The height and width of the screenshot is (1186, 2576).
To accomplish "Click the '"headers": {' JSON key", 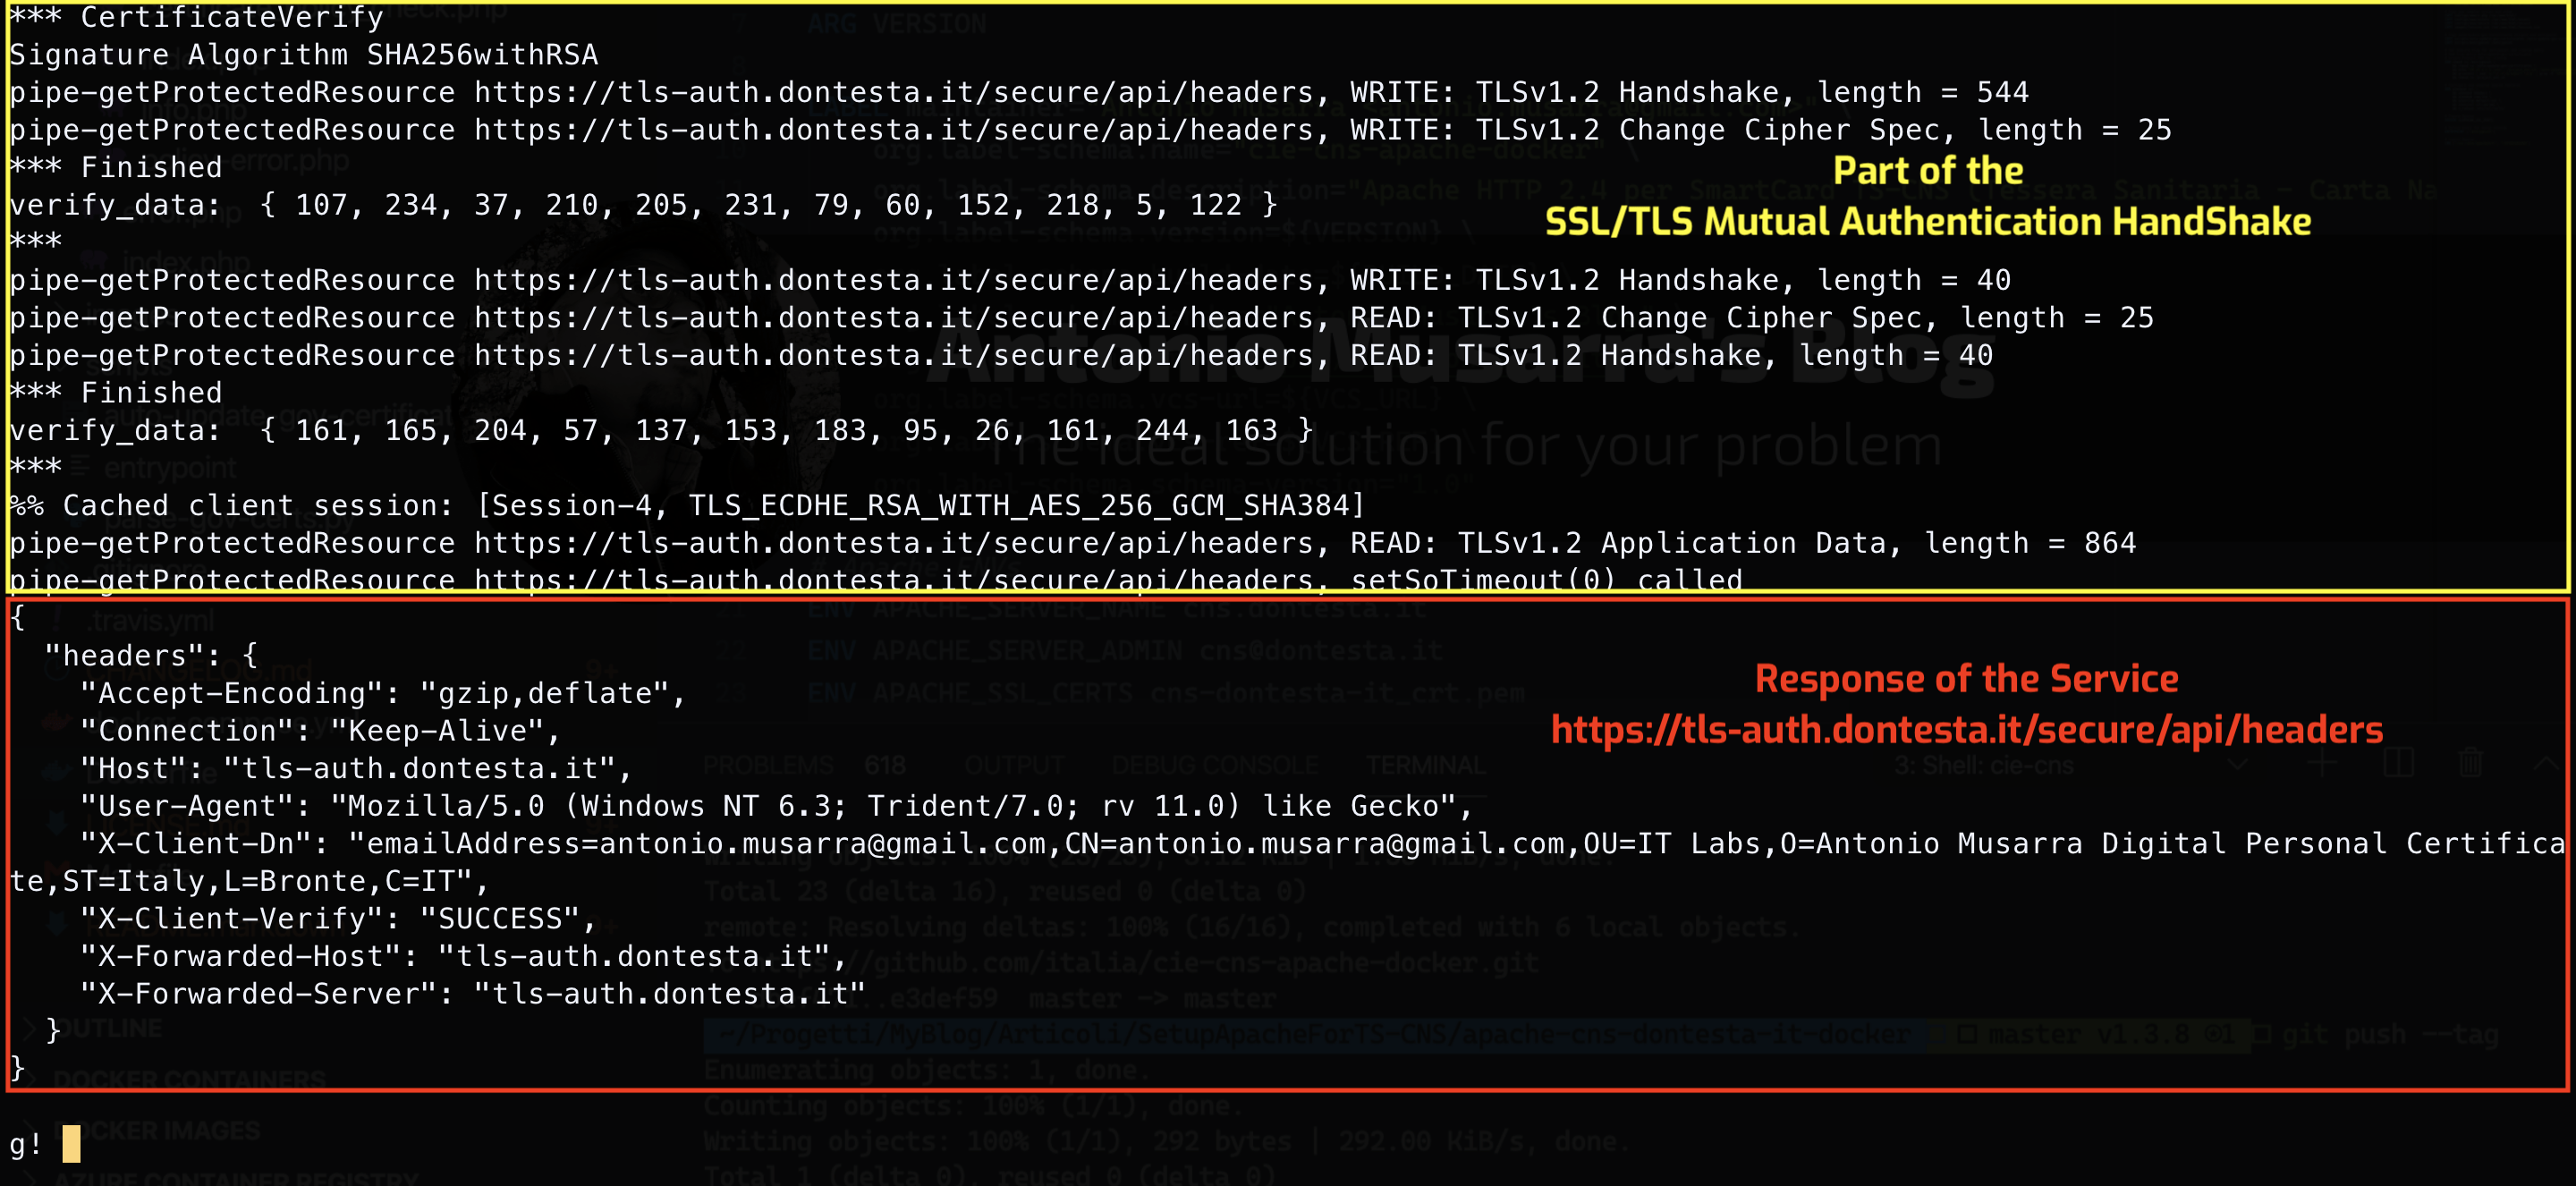I will [151, 656].
